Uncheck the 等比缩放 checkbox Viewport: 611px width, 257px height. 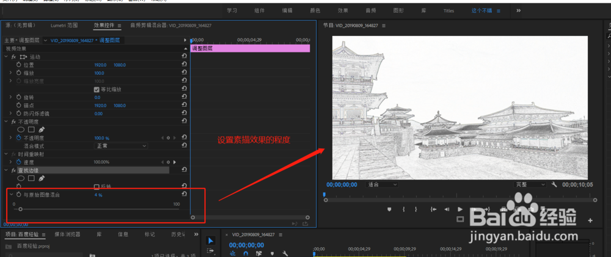(x=97, y=89)
